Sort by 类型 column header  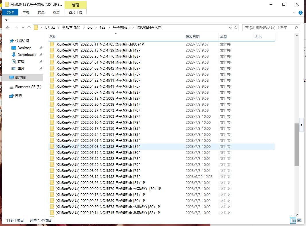235,37
